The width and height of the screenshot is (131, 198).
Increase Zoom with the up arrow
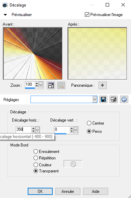click(x=37, y=83)
